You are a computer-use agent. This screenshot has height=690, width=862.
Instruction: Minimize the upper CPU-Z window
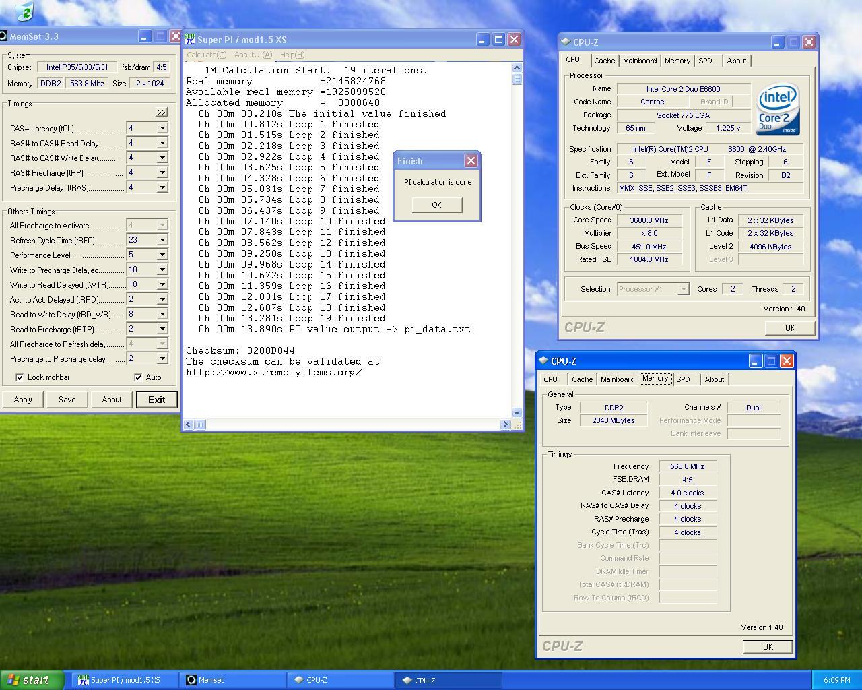[x=778, y=42]
